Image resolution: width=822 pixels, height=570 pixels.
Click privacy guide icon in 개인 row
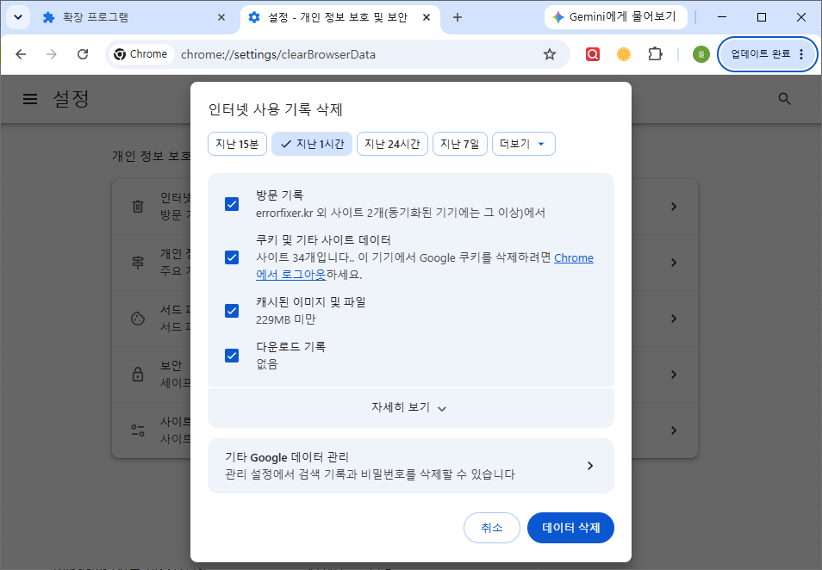[x=137, y=263]
